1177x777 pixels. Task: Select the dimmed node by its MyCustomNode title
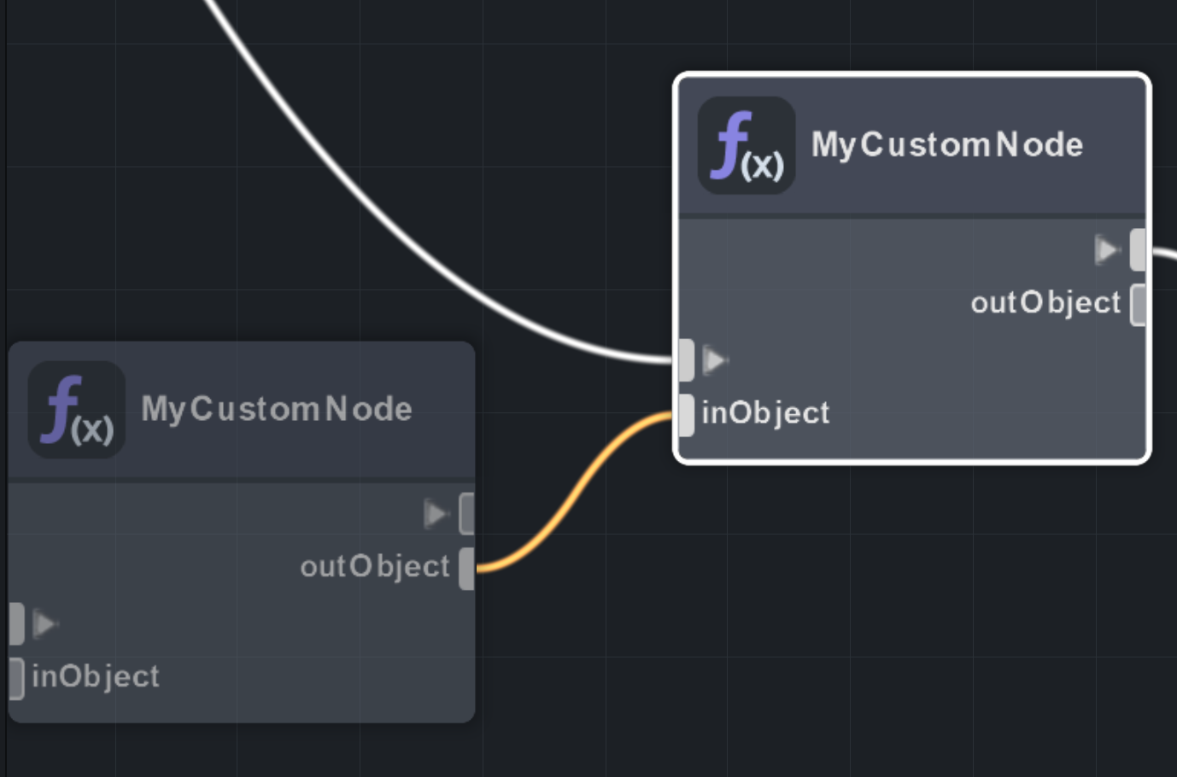(276, 410)
